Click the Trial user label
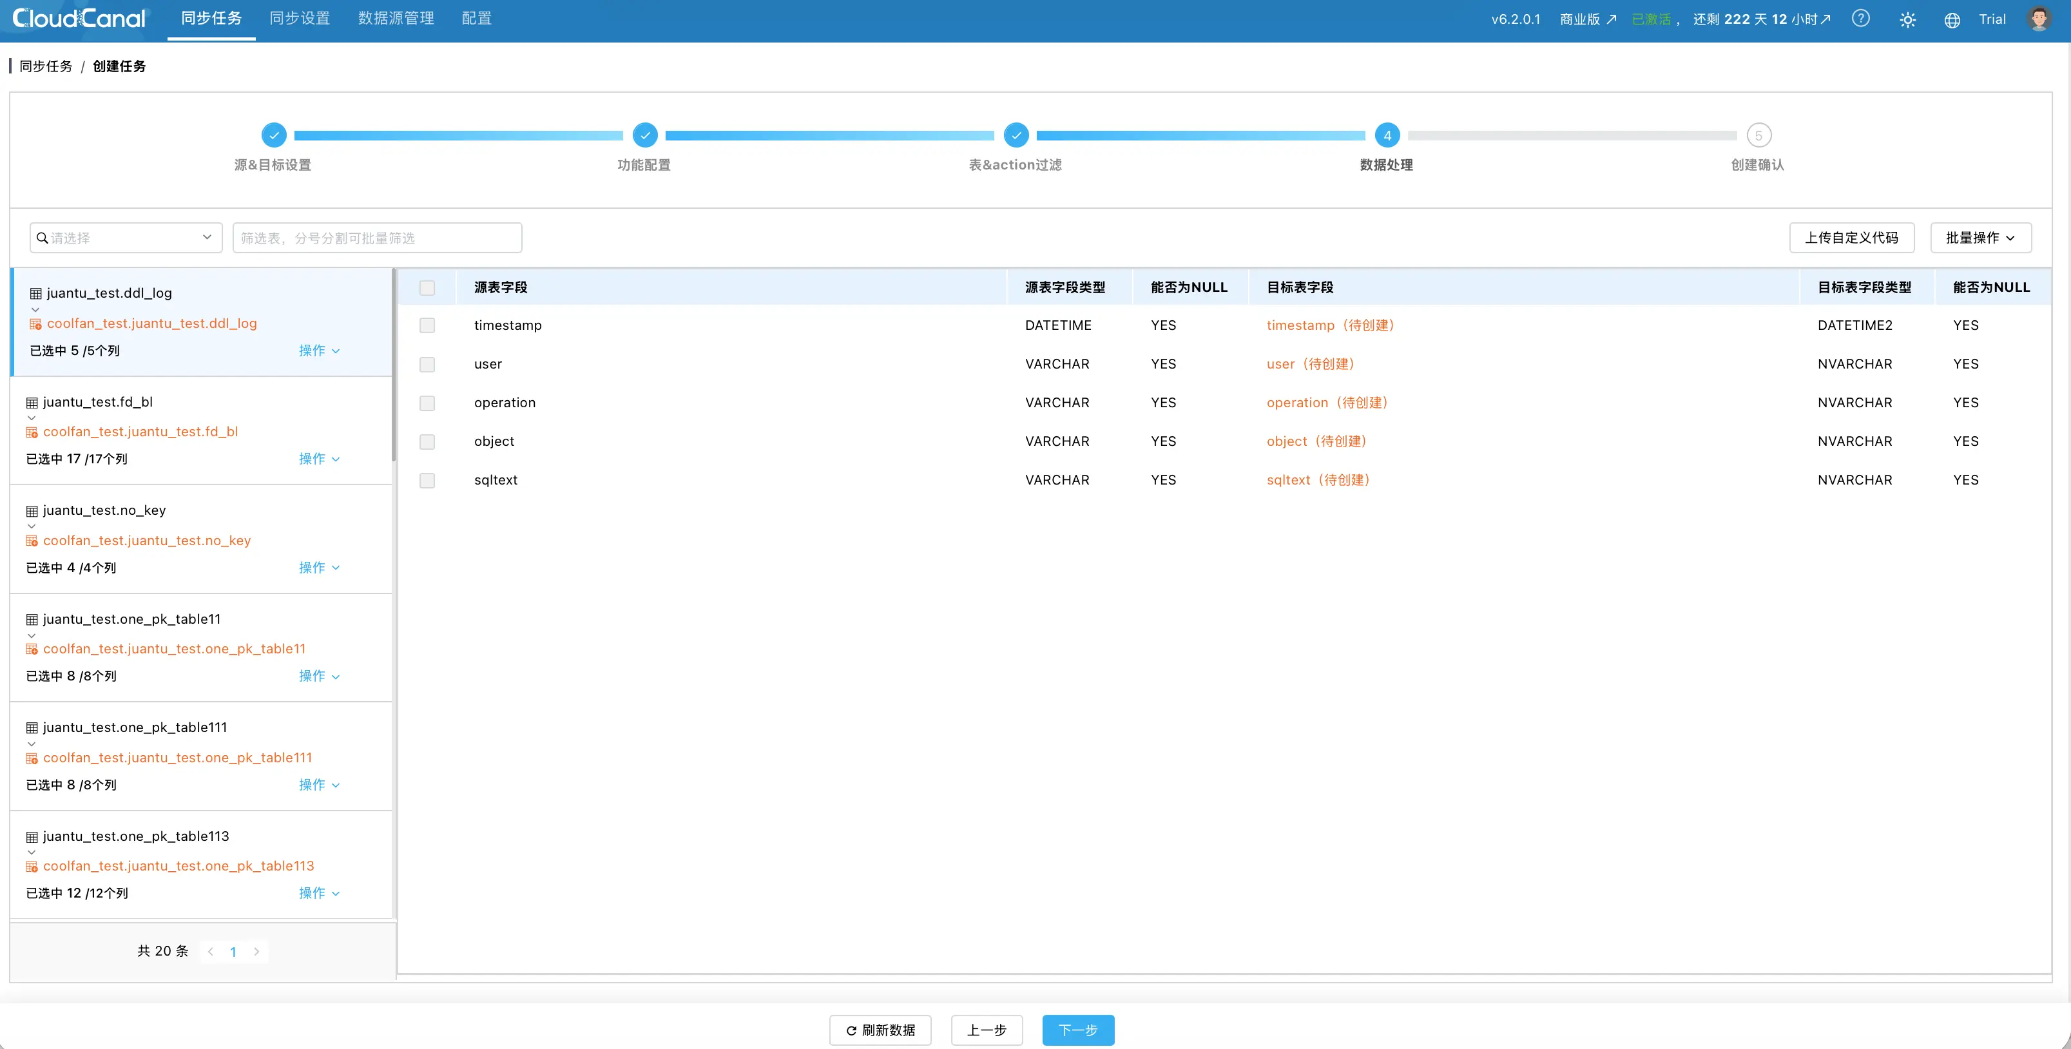This screenshot has width=2071, height=1049. [x=1992, y=19]
